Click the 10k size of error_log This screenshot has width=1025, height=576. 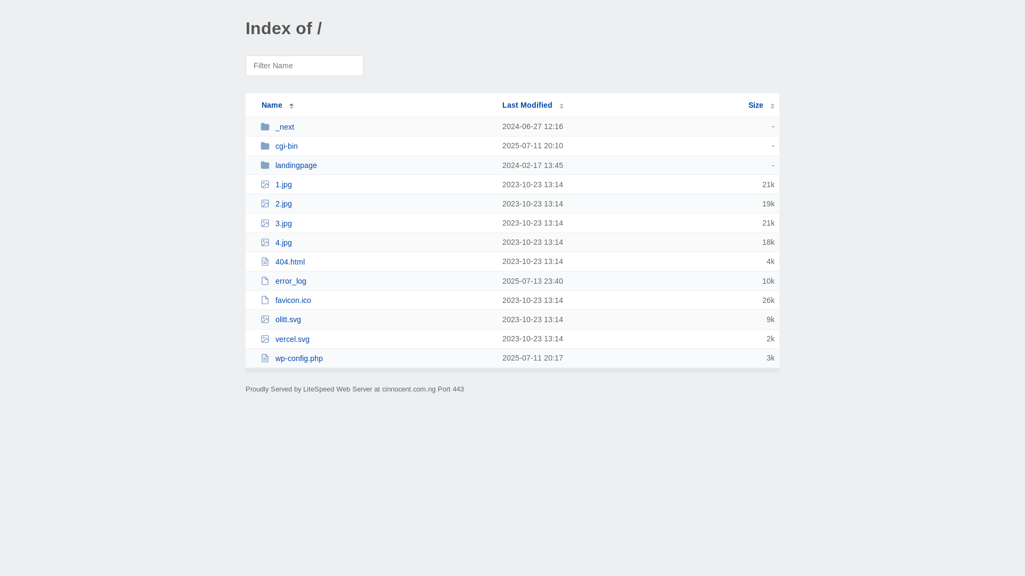(x=768, y=281)
